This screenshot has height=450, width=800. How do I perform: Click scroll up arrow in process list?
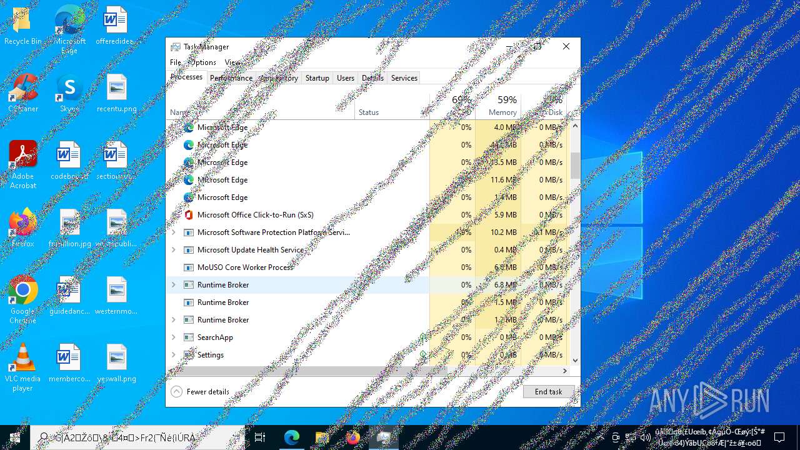pos(575,126)
